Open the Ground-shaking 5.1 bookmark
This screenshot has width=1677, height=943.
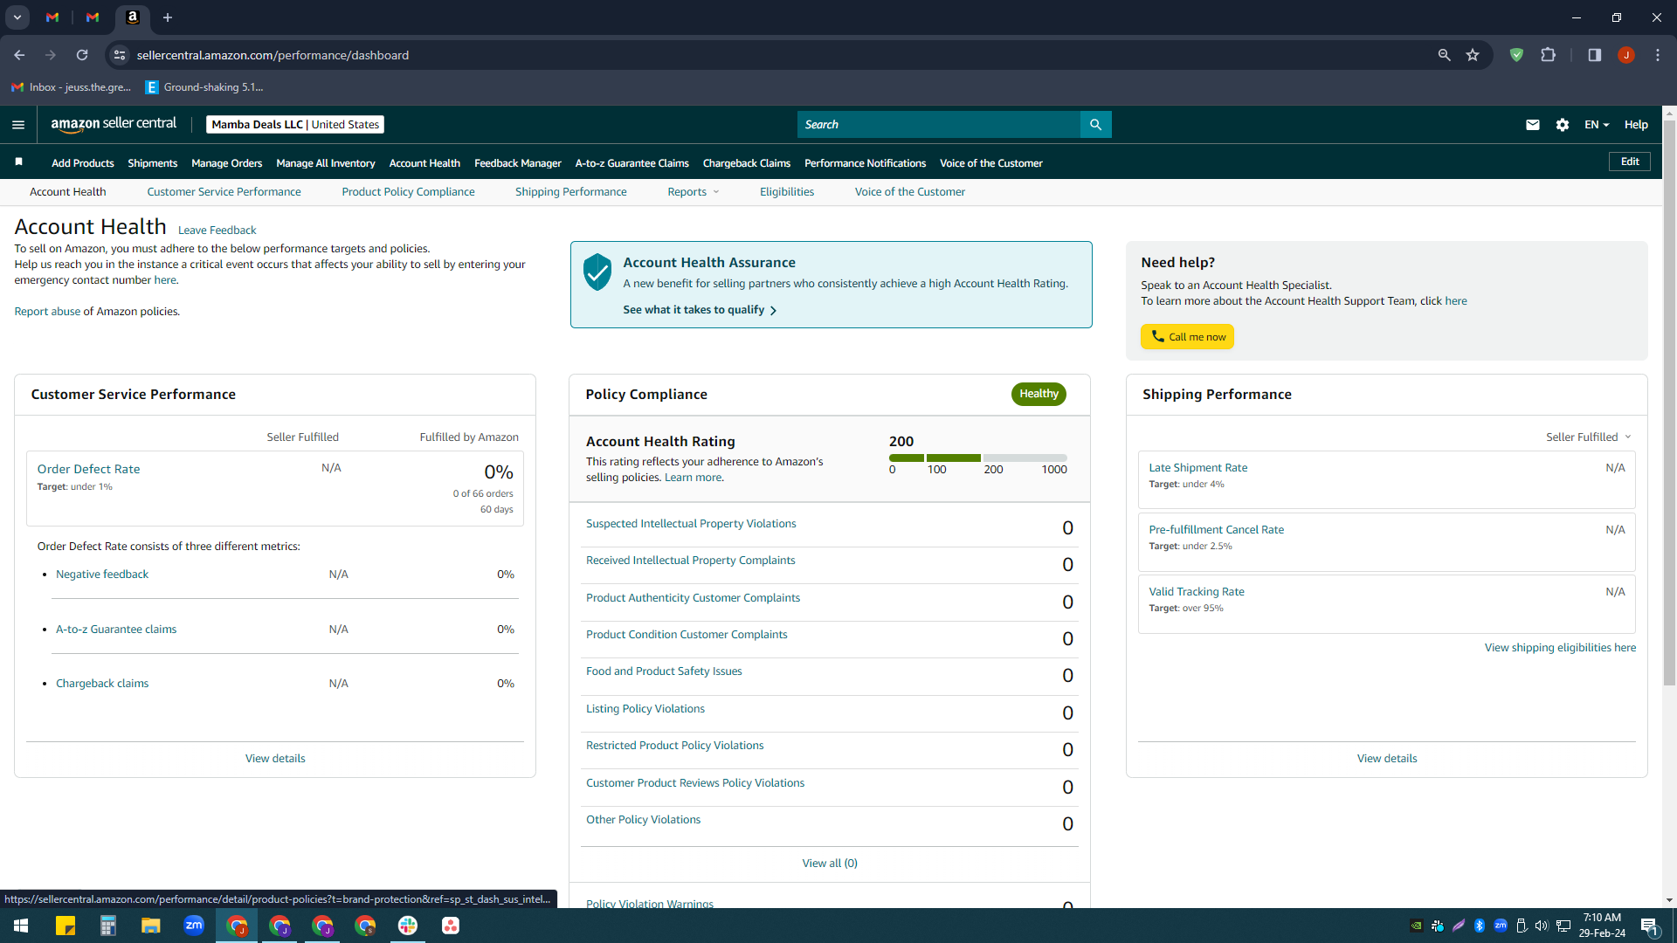point(204,87)
